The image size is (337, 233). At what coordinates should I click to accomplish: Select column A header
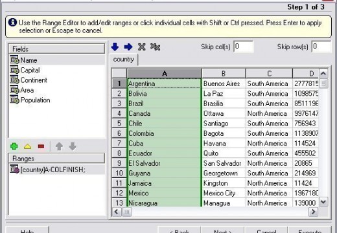point(165,74)
